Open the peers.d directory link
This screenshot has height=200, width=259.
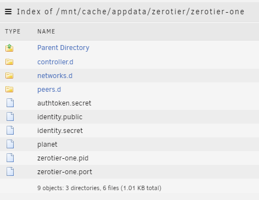pyautogui.click(x=49, y=90)
